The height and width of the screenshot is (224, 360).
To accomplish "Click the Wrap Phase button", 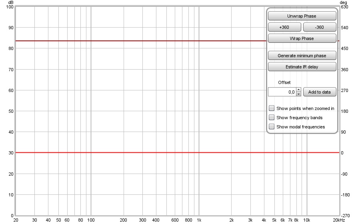I will (x=302, y=38).
